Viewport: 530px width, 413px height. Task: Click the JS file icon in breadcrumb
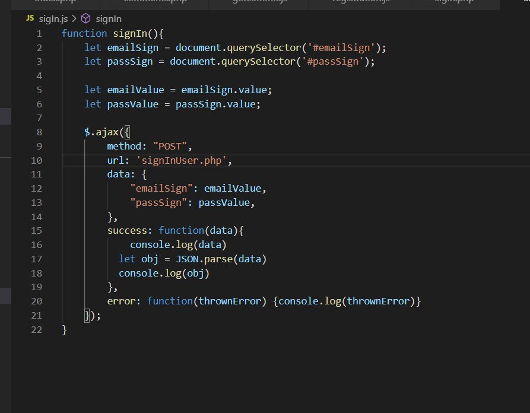pyautogui.click(x=30, y=18)
